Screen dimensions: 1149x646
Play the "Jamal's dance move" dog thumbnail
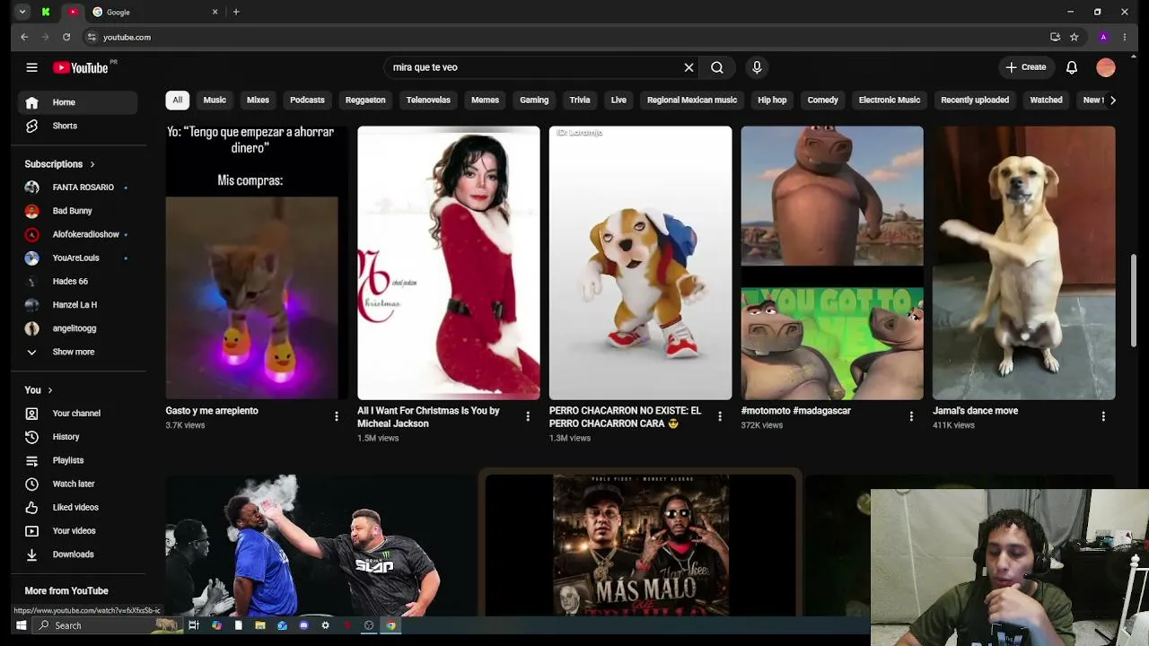[x=1024, y=263]
